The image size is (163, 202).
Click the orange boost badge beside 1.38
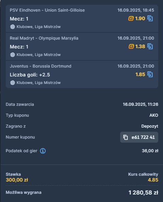(x=131, y=46)
